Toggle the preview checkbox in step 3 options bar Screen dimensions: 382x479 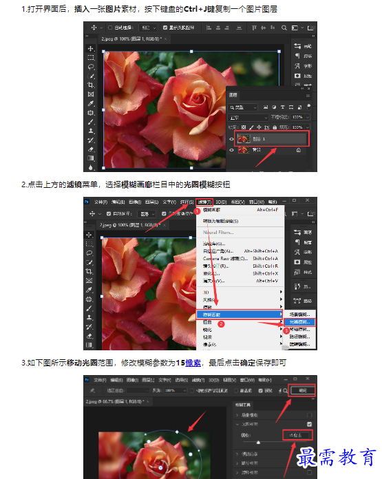pyautogui.click(x=260, y=390)
